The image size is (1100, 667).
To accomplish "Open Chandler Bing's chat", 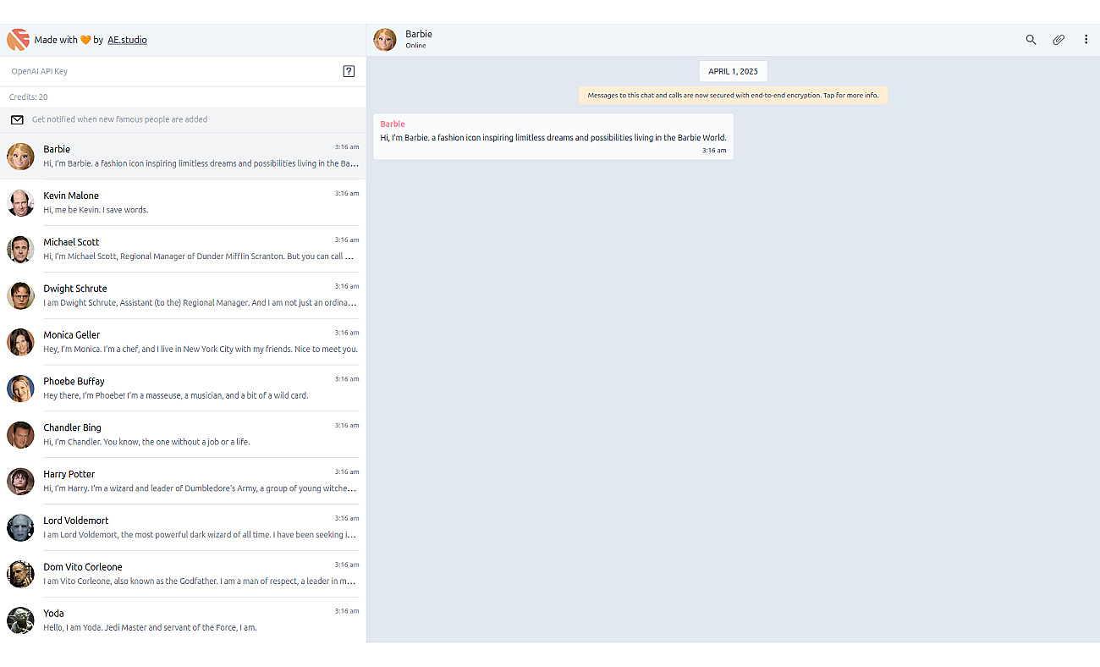I will pyautogui.click(x=183, y=435).
